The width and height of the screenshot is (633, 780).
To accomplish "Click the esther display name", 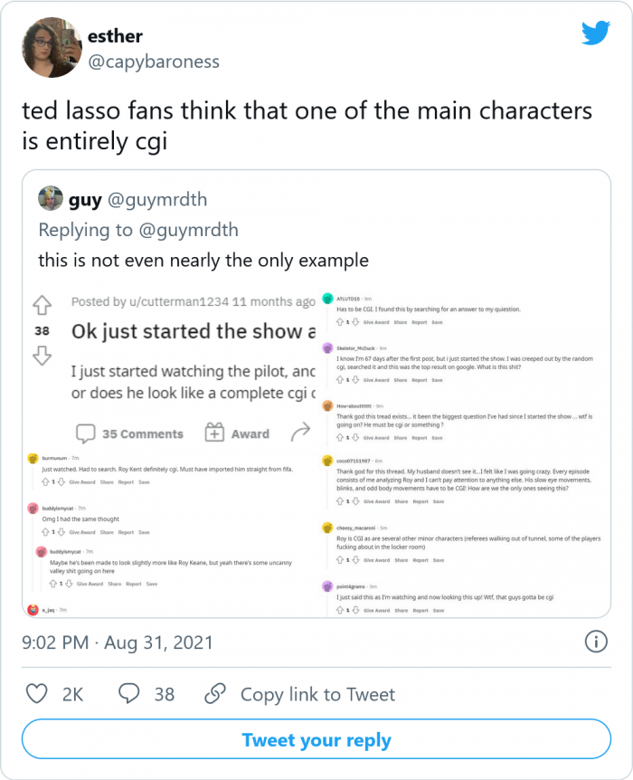I will (x=115, y=36).
